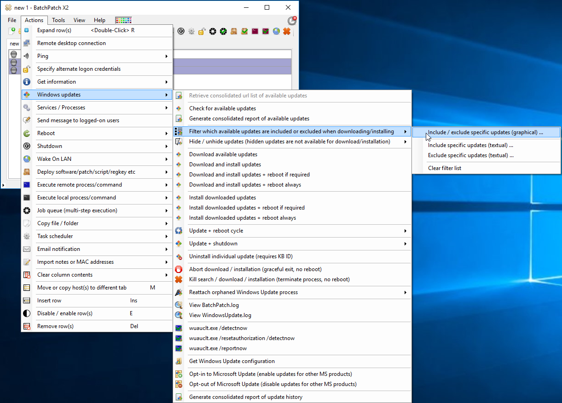
Task: Open the File menu
Action: [12, 20]
